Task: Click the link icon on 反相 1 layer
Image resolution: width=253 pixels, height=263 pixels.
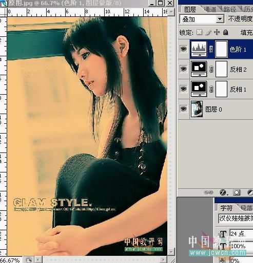Action: 211,89
